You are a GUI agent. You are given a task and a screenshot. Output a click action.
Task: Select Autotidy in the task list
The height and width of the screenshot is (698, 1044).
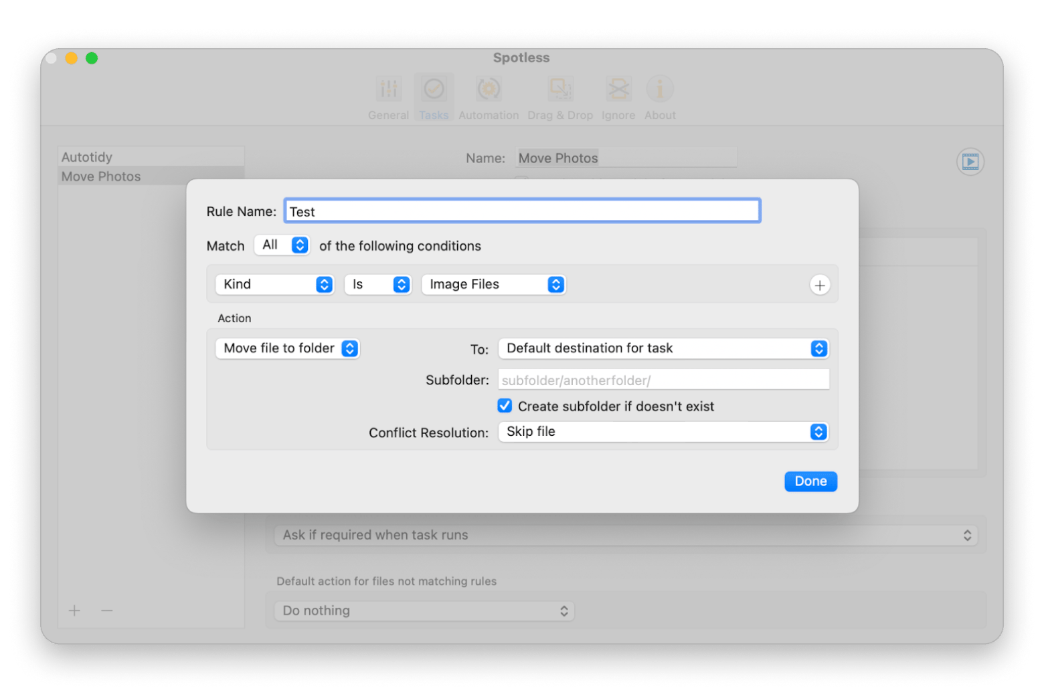pos(151,157)
